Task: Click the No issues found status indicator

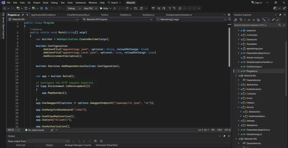Action: (35, 130)
